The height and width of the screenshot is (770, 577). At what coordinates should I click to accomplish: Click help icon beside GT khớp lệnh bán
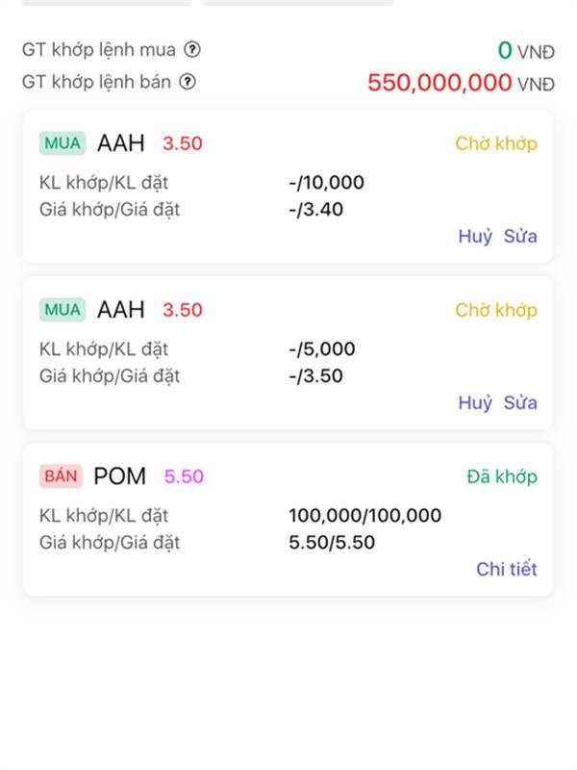tap(188, 82)
